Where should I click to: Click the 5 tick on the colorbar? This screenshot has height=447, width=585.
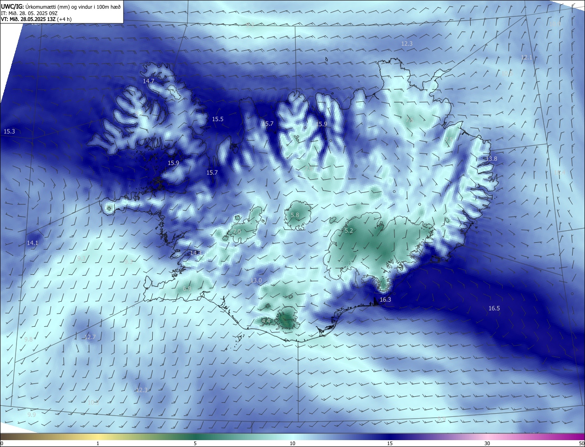pyautogui.click(x=195, y=443)
